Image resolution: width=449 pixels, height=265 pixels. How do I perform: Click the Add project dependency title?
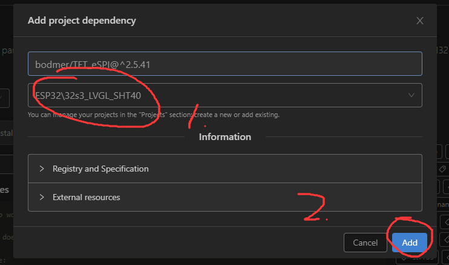tap(82, 21)
